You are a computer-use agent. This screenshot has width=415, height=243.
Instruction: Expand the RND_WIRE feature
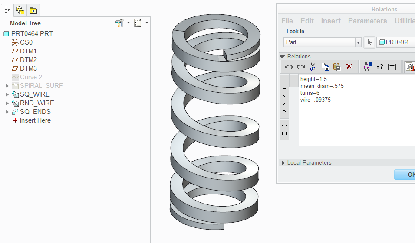(7, 103)
